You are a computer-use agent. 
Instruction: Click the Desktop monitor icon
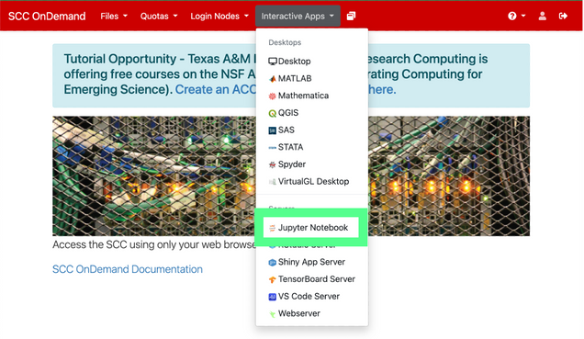click(x=273, y=62)
